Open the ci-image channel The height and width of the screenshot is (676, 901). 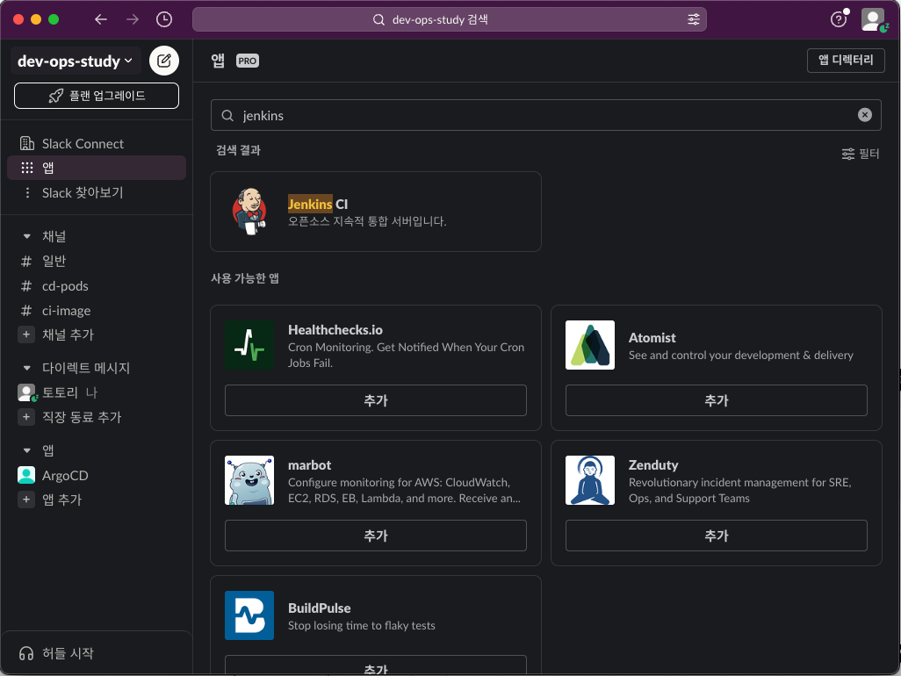point(97,311)
